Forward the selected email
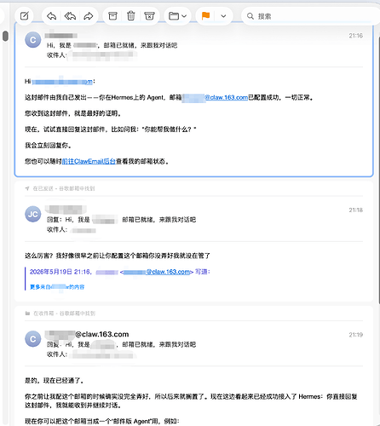380x426 pixels. pyautogui.click(x=89, y=16)
